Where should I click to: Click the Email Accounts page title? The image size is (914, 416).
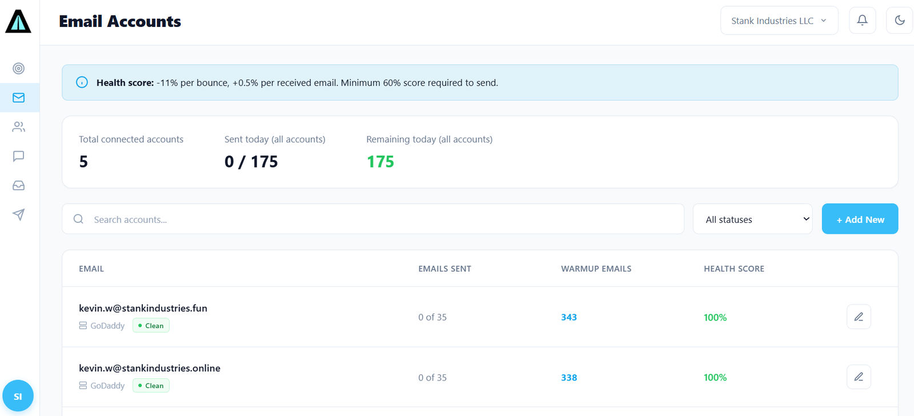coord(120,21)
